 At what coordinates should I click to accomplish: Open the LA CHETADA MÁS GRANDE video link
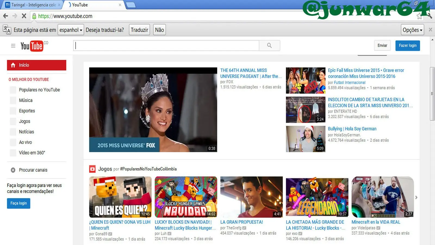pyautogui.click(x=315, y=225)
